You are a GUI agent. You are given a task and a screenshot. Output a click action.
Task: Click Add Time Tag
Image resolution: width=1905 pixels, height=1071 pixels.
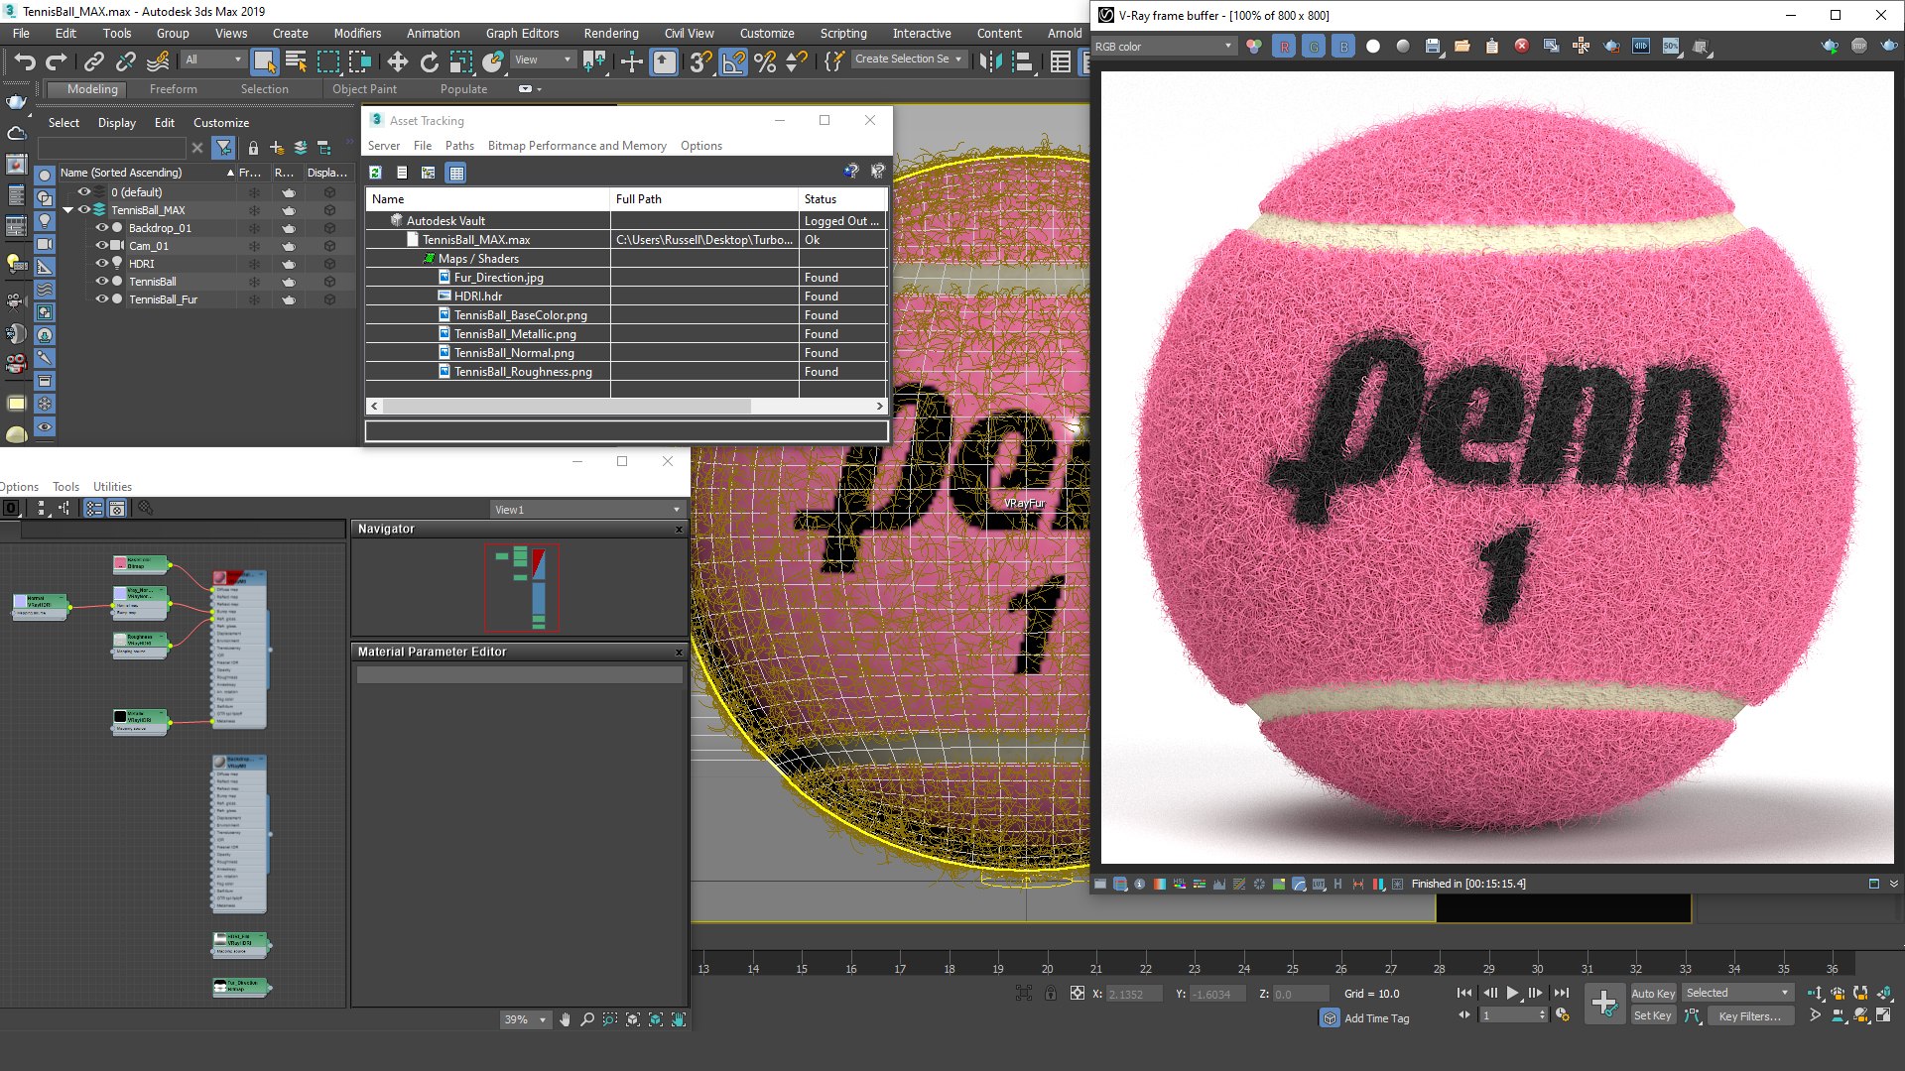point(1376,1018)
